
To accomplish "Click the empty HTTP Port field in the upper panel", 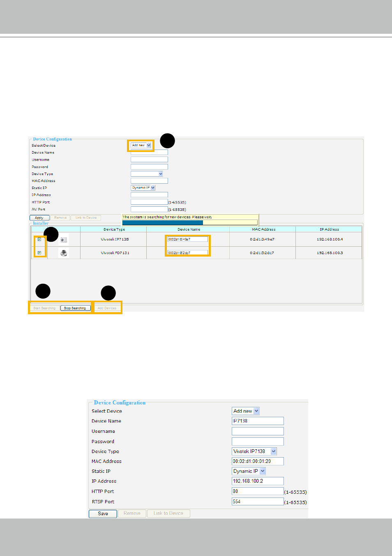I will [x=149, y=202].
